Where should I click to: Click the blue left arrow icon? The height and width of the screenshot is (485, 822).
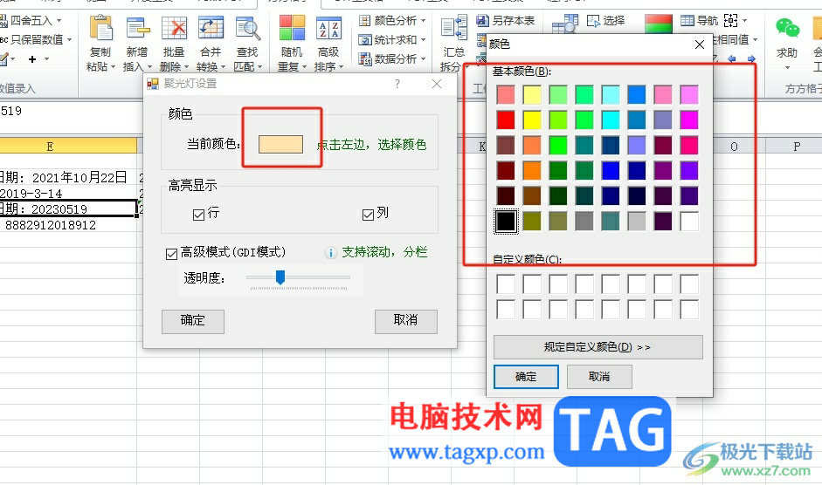point(732,58)
